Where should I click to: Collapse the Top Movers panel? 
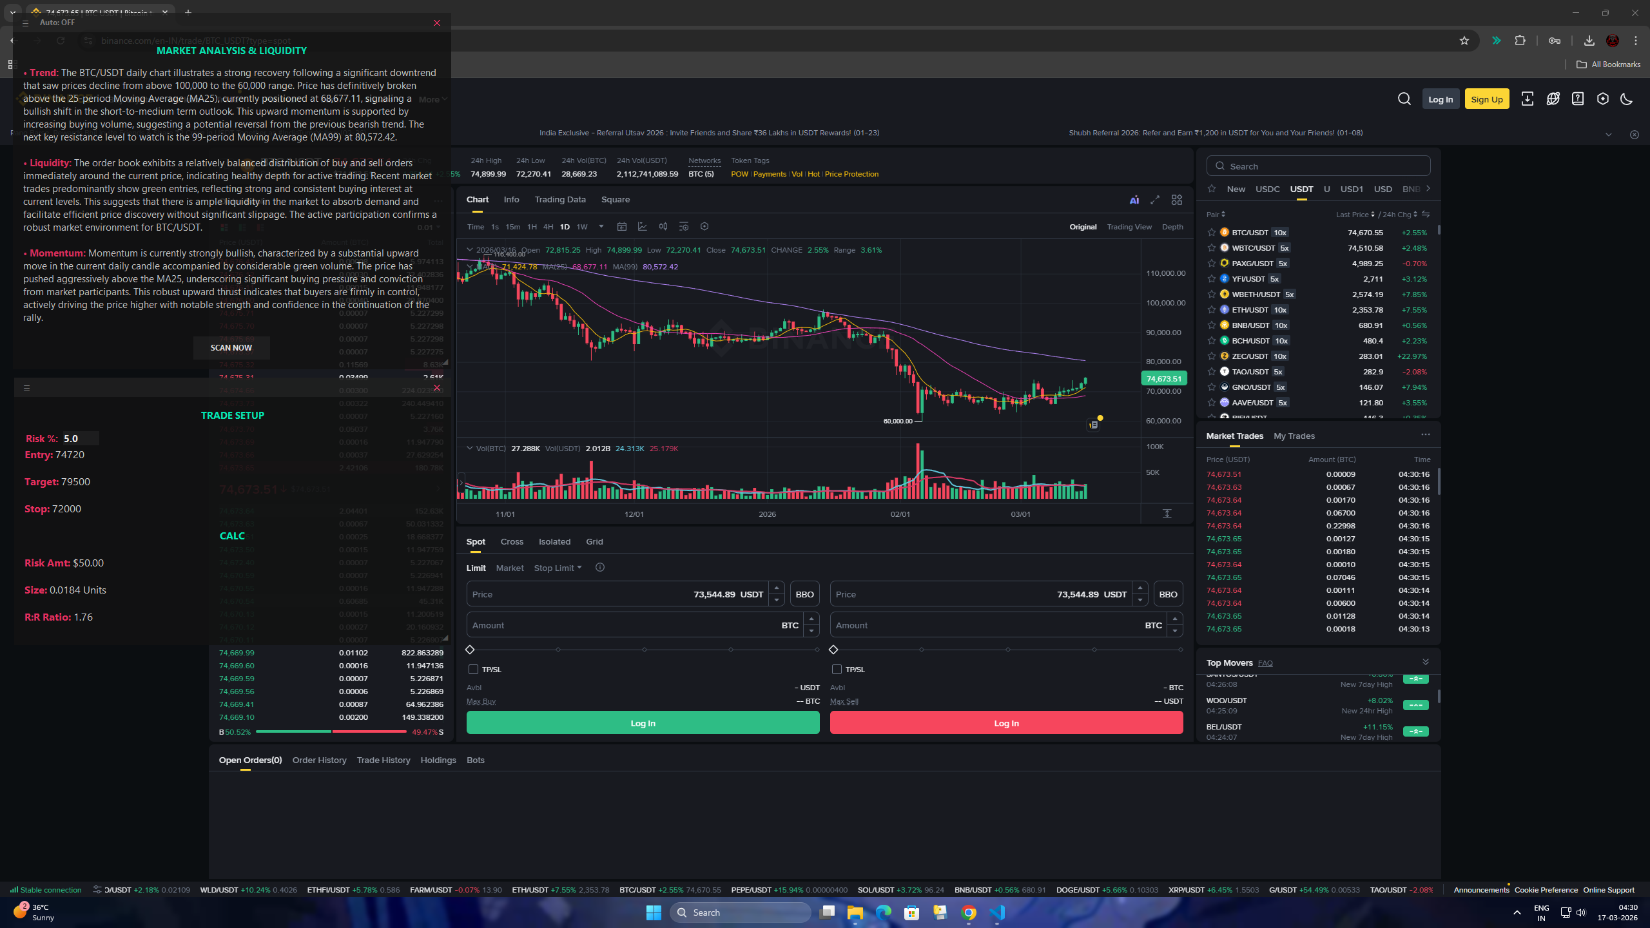pos(1426,662)
